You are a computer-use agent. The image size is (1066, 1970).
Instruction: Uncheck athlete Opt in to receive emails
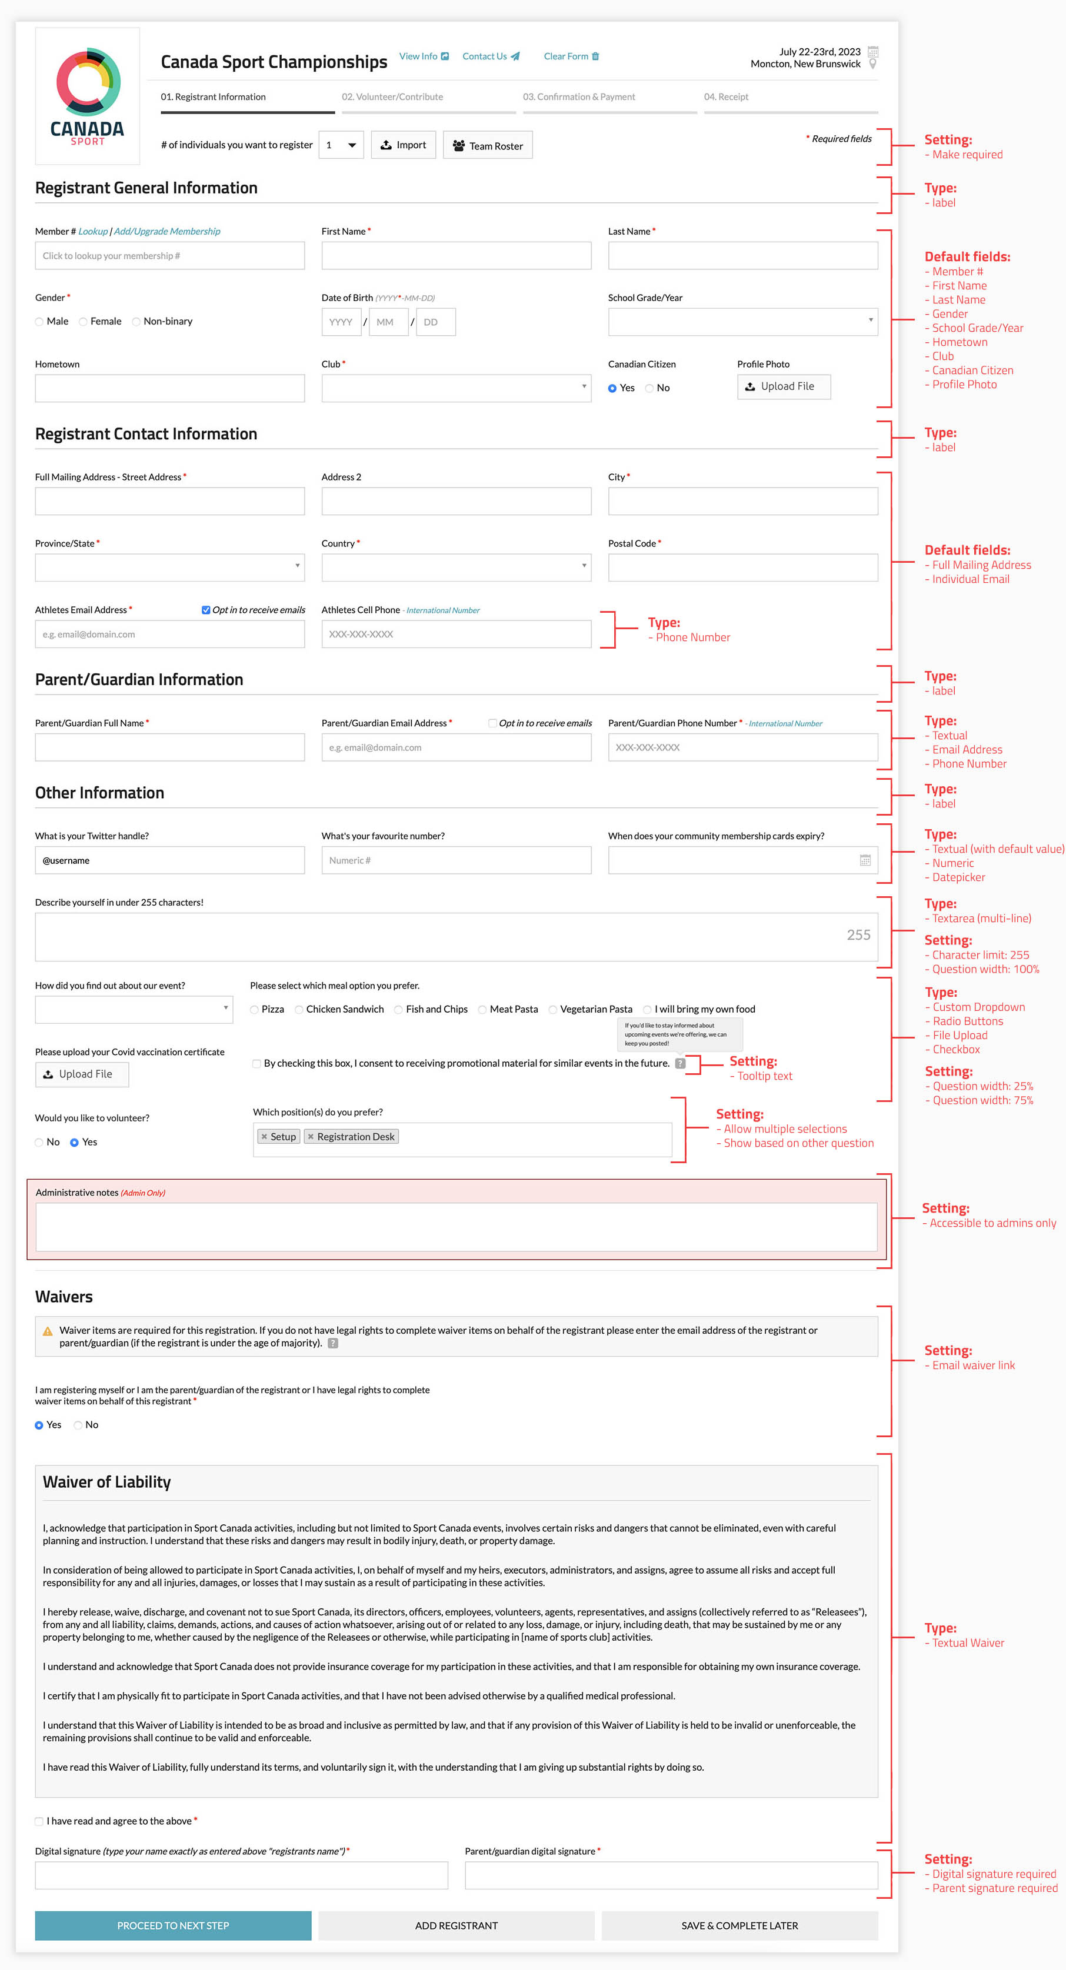tap(206, 610)
